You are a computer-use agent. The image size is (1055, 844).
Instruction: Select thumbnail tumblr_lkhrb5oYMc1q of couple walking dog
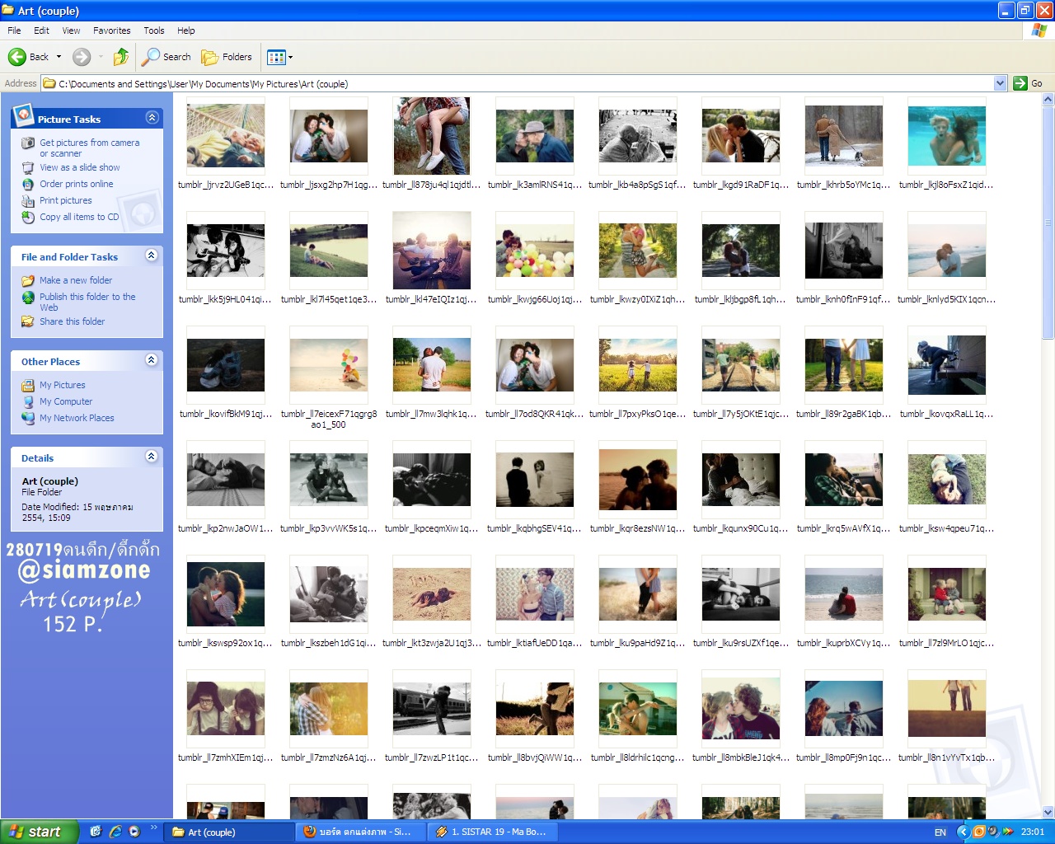pos(844,136)
